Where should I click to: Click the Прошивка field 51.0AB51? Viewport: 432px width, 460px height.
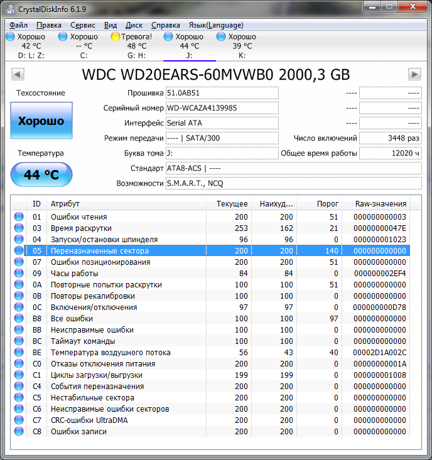pos(222,93)
